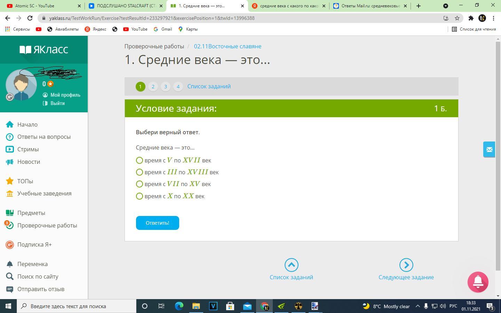Go to exercise number 1
Viewport: 501px width, 313px height.
(140, 87)
